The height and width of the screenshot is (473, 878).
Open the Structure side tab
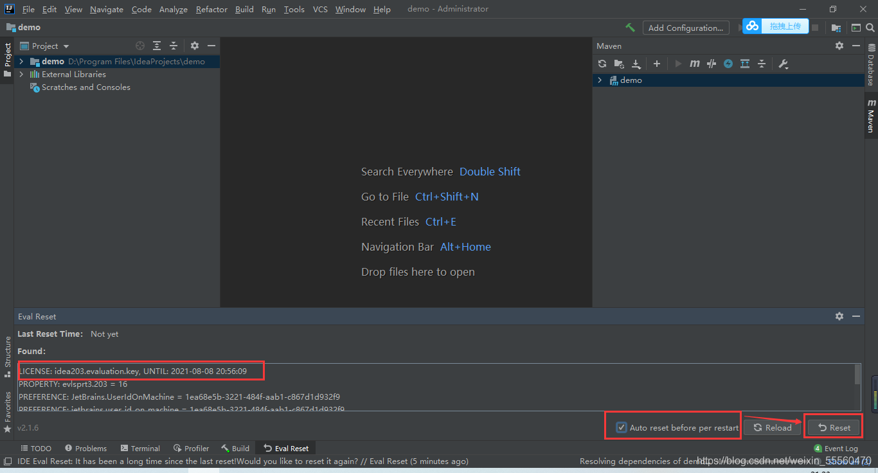coord(7,356)
